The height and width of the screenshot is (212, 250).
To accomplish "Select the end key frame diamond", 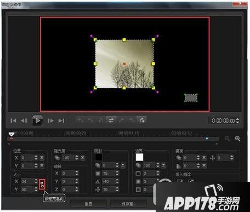I will (207, 139).
